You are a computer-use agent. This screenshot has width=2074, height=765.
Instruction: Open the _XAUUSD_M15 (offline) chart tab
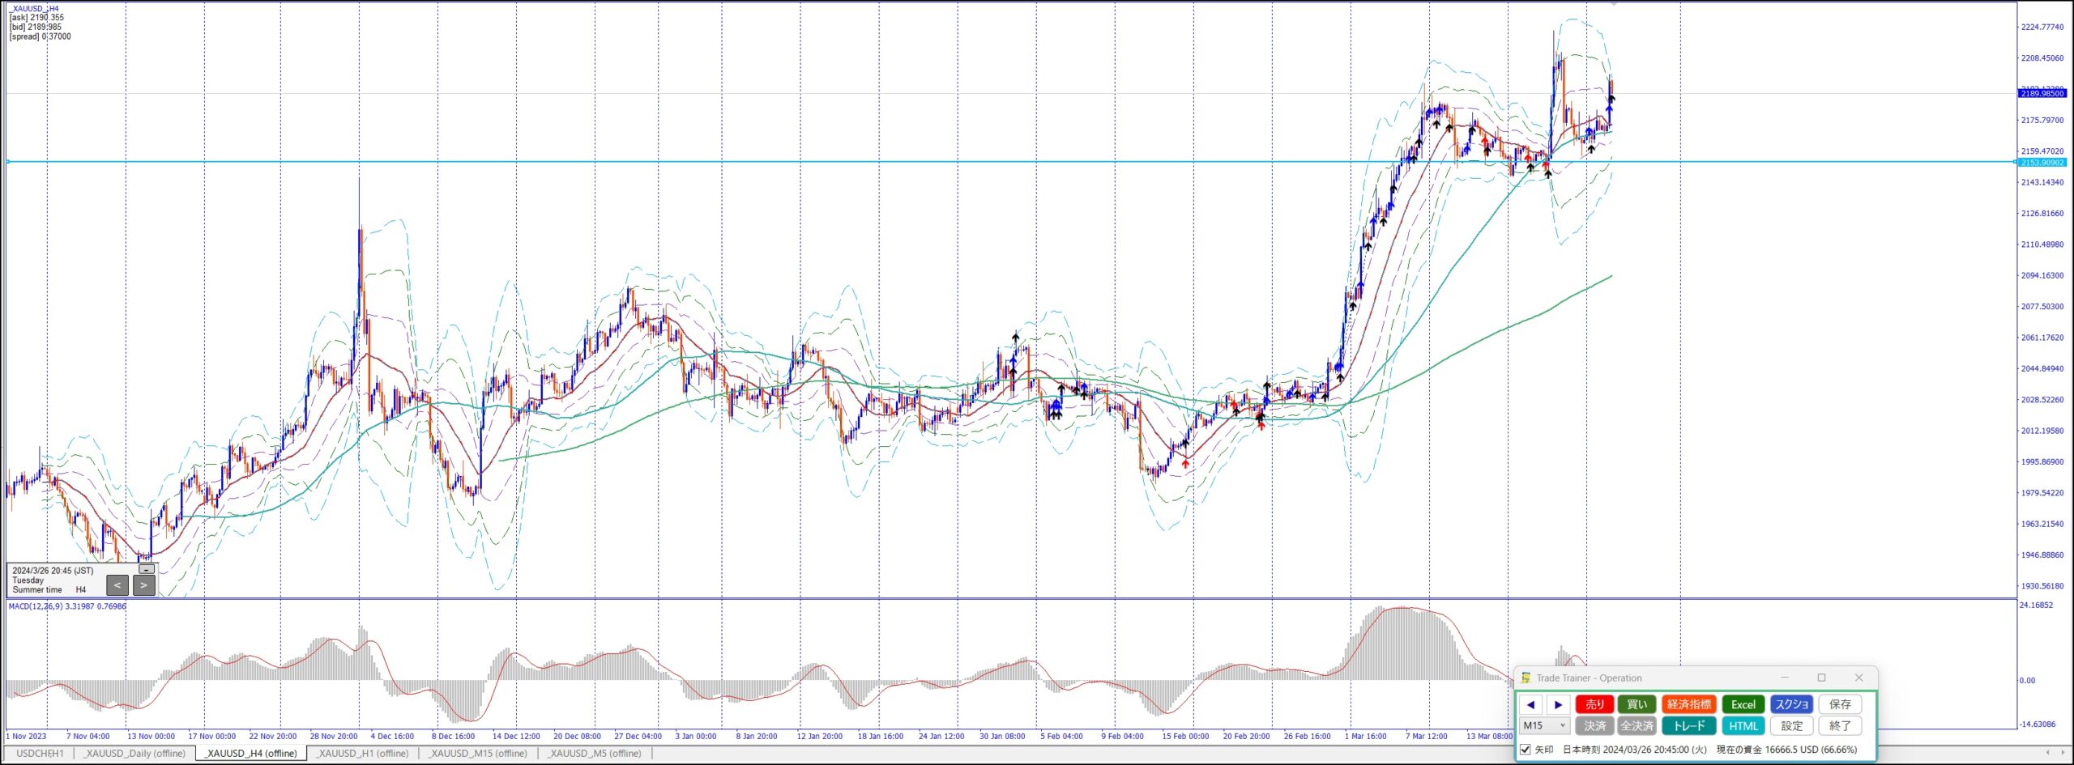point(478,753)
